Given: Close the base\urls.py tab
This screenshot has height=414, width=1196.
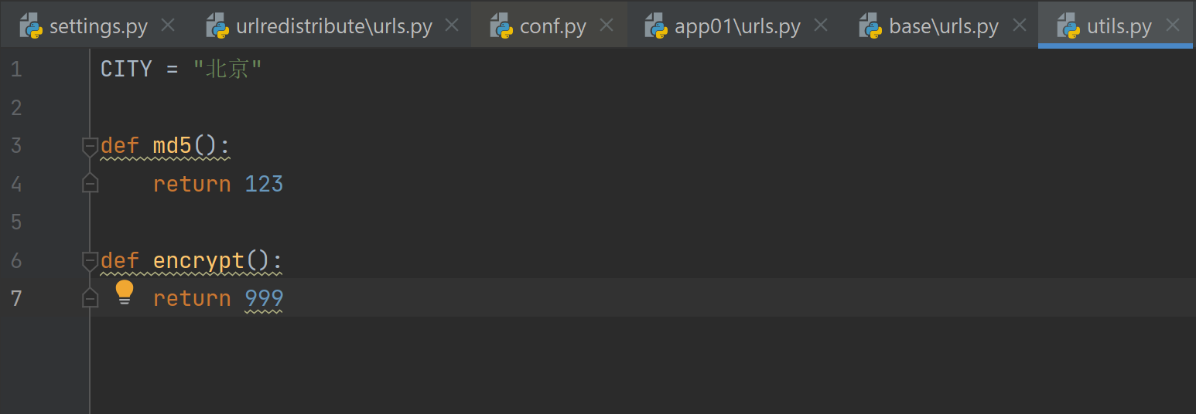Looking at the screenshot, I should [1020, 25].
